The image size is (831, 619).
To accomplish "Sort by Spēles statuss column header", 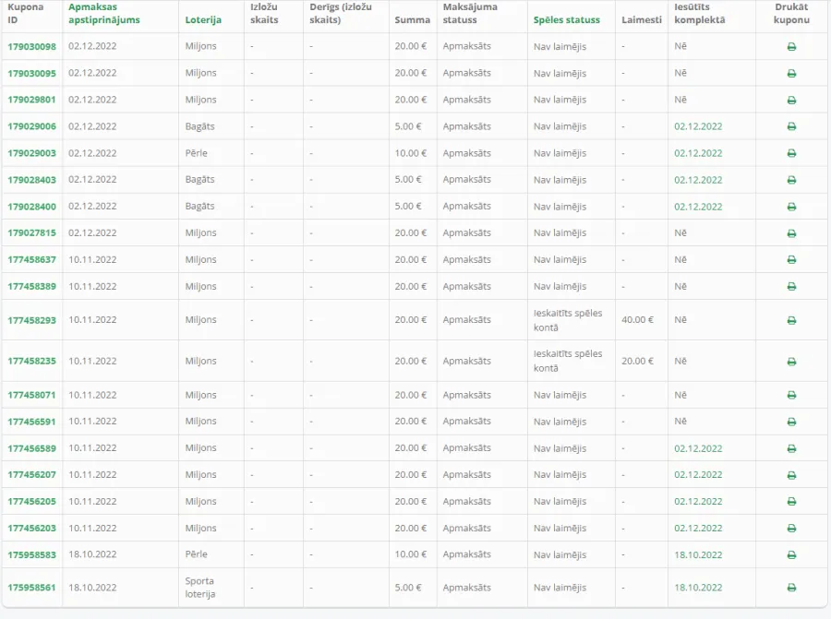I will [567, 20].
